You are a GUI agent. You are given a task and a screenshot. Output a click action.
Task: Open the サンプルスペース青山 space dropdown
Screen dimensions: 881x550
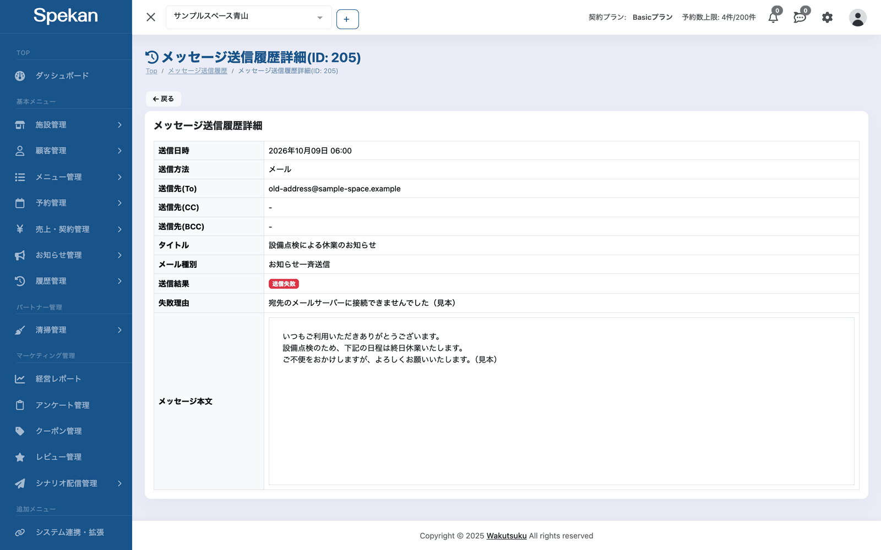(249, 17)
